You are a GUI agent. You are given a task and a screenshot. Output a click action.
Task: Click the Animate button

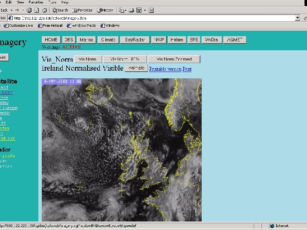136,68
